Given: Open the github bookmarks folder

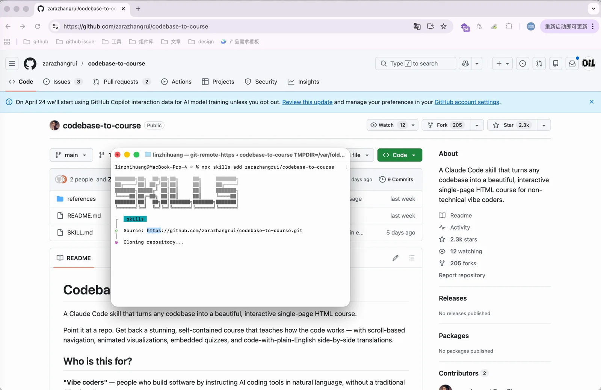Looking at the screenshot, I should click(36, 42).
